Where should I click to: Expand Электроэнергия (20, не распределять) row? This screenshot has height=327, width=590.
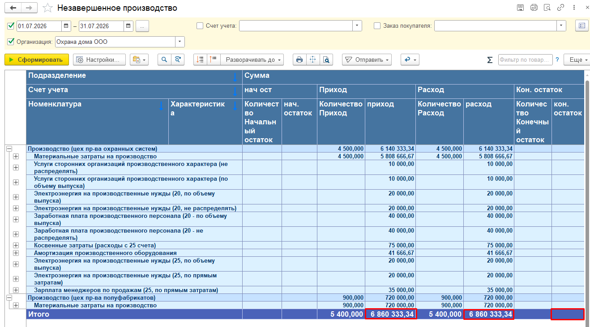click(x=16, y=208)
